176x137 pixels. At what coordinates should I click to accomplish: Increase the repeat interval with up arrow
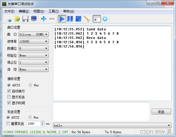tap(42, 122)
